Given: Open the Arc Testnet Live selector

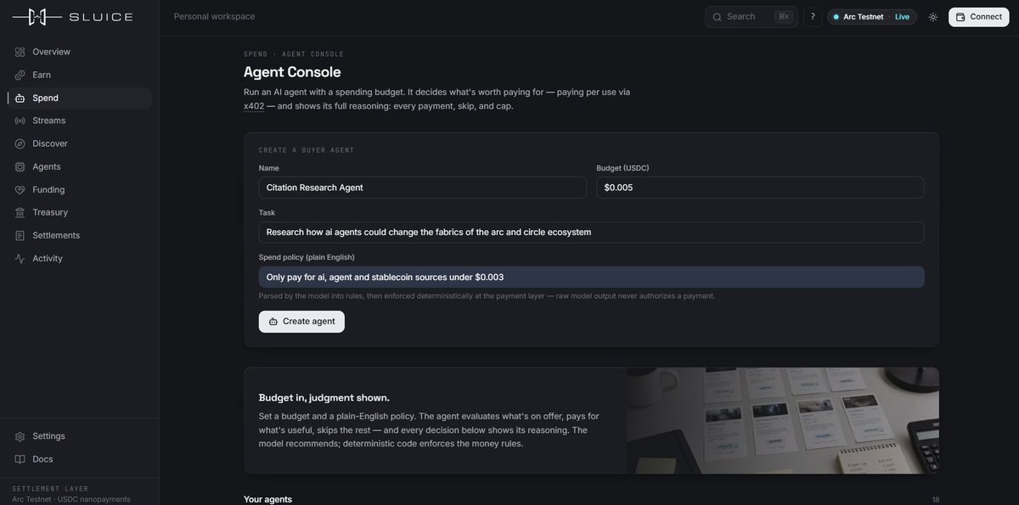Looking at the screenshot, I should click(872, 17).
